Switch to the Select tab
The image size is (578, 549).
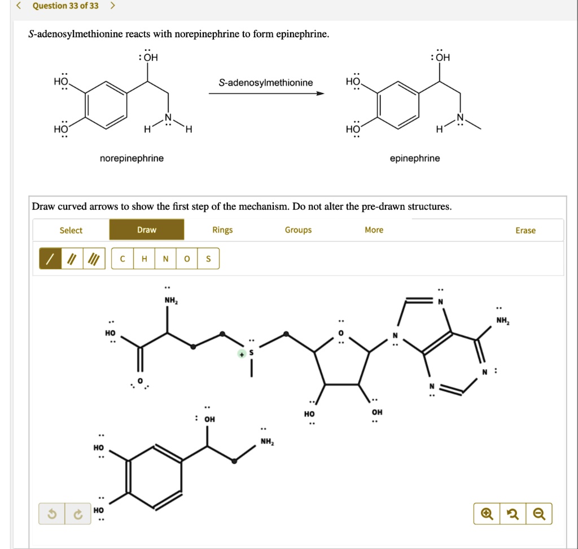click(71, 230)
